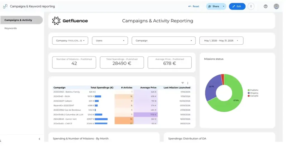Click 'Spendings: Distribution of DA' title
Image resolution: width=286 pixels, height=147 pixels.
pyautogui.click(x=187, y=139)
